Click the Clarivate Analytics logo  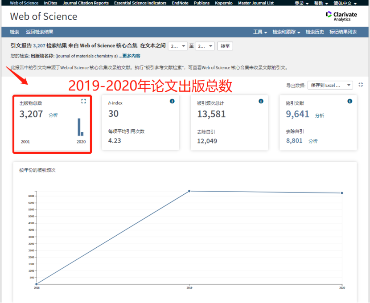[x=341, y=16]
